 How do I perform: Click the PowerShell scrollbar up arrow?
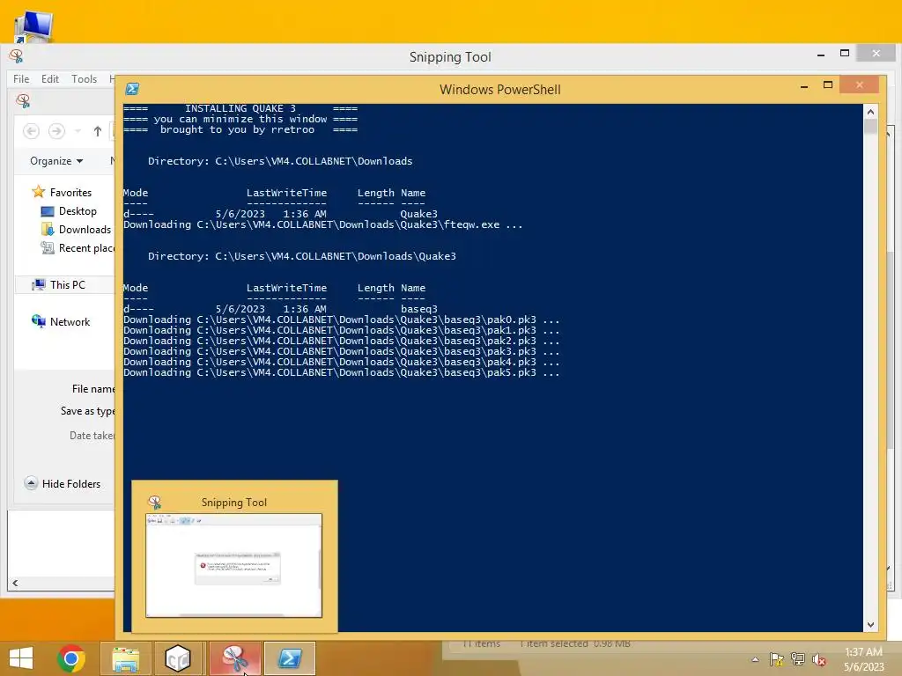(x=870, y=112)
